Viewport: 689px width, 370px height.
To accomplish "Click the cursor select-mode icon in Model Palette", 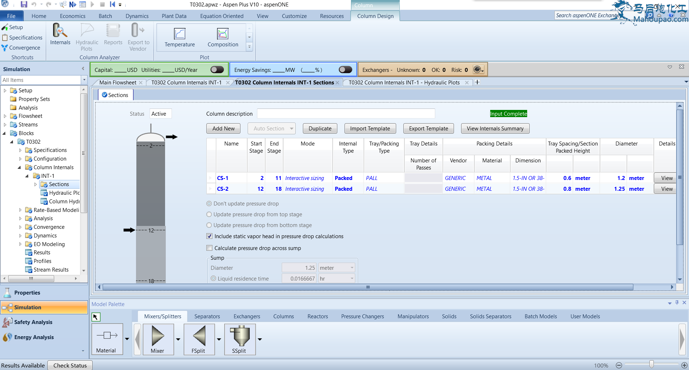I will point(96,317).
